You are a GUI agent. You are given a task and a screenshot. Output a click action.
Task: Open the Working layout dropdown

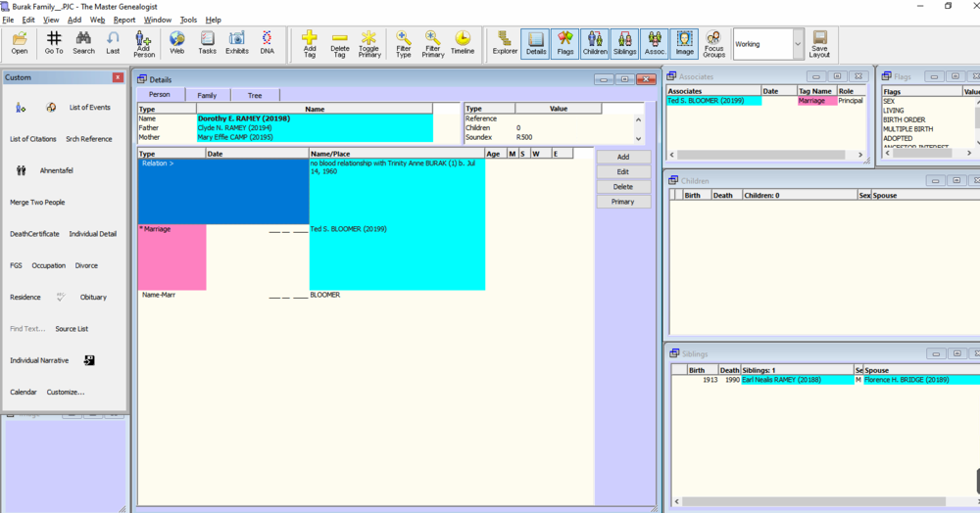(x=798, y=44)
